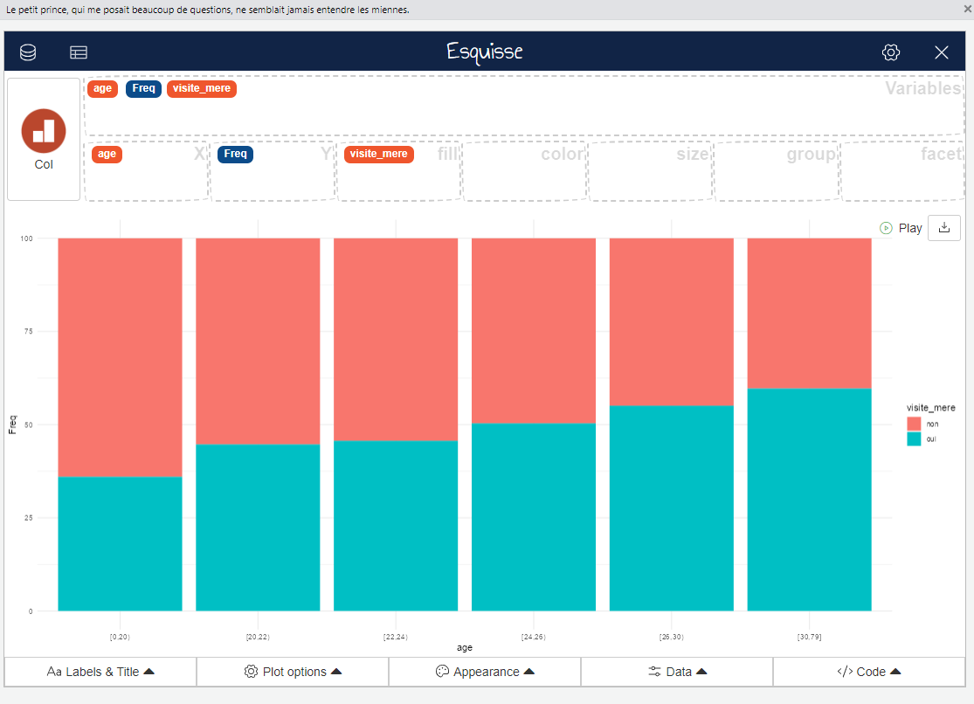Select the Freq badge in Variables
Image resolution: width=974 pixels, height=704 pixels.
click(x=143, y=88)
